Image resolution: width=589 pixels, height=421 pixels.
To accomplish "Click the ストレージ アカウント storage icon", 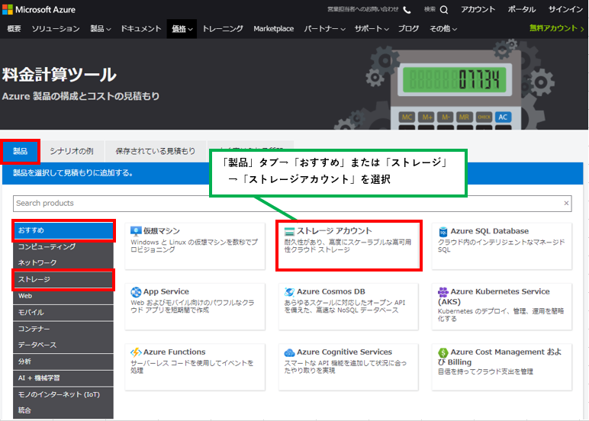I will pos(289,231).
